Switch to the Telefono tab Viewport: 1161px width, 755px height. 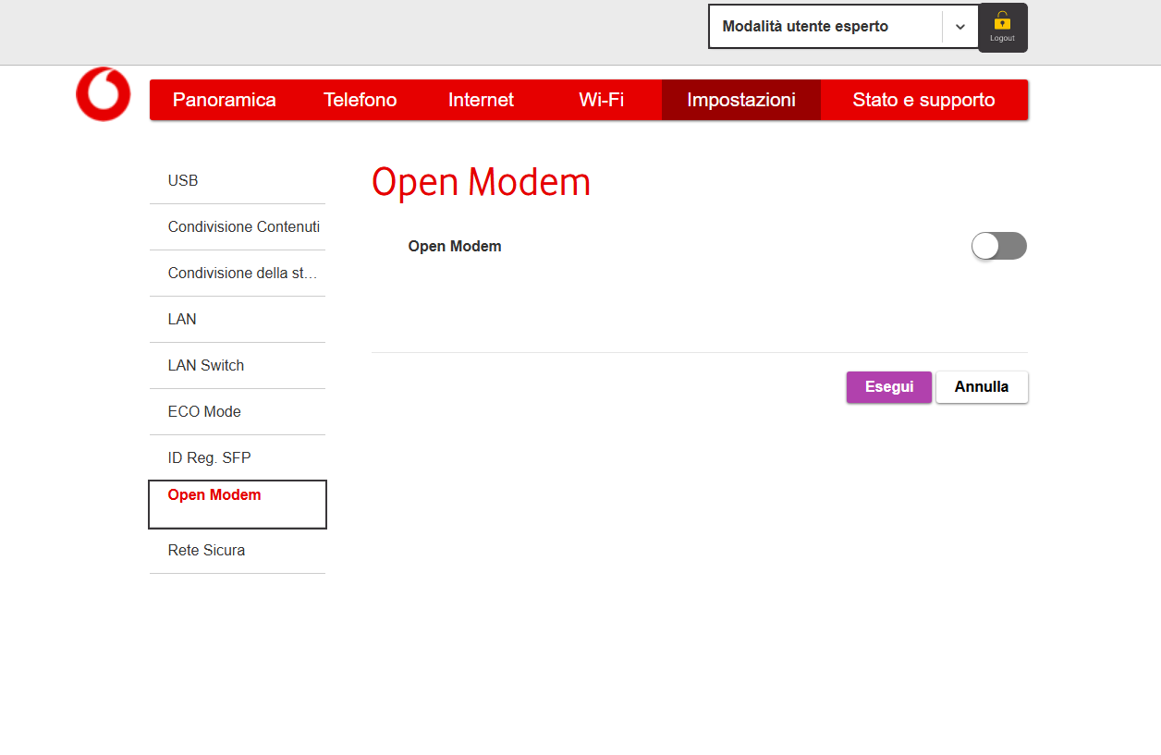click(361, 100)
